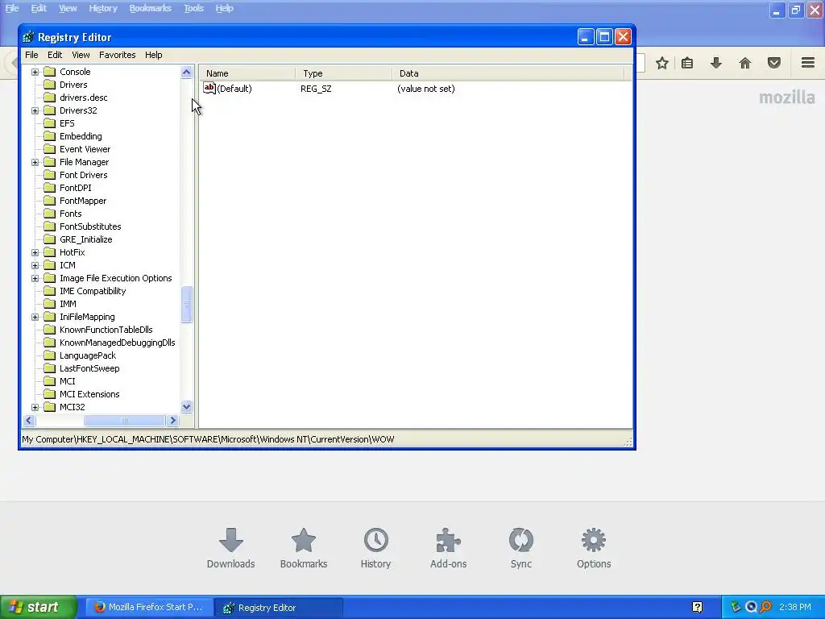Open Add-ons on the Firefox start page
This screenshot has width=825, height=619.
(448, 548)
